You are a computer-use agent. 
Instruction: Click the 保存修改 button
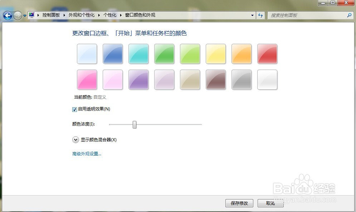click(239, 203)
